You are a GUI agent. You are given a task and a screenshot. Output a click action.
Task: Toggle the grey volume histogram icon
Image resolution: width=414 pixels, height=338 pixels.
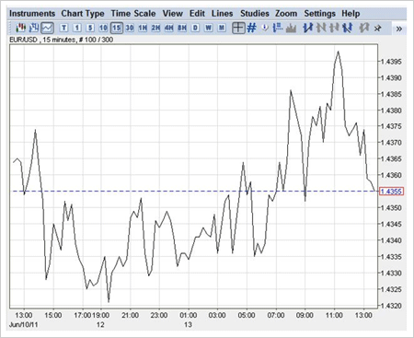[291, 29]
